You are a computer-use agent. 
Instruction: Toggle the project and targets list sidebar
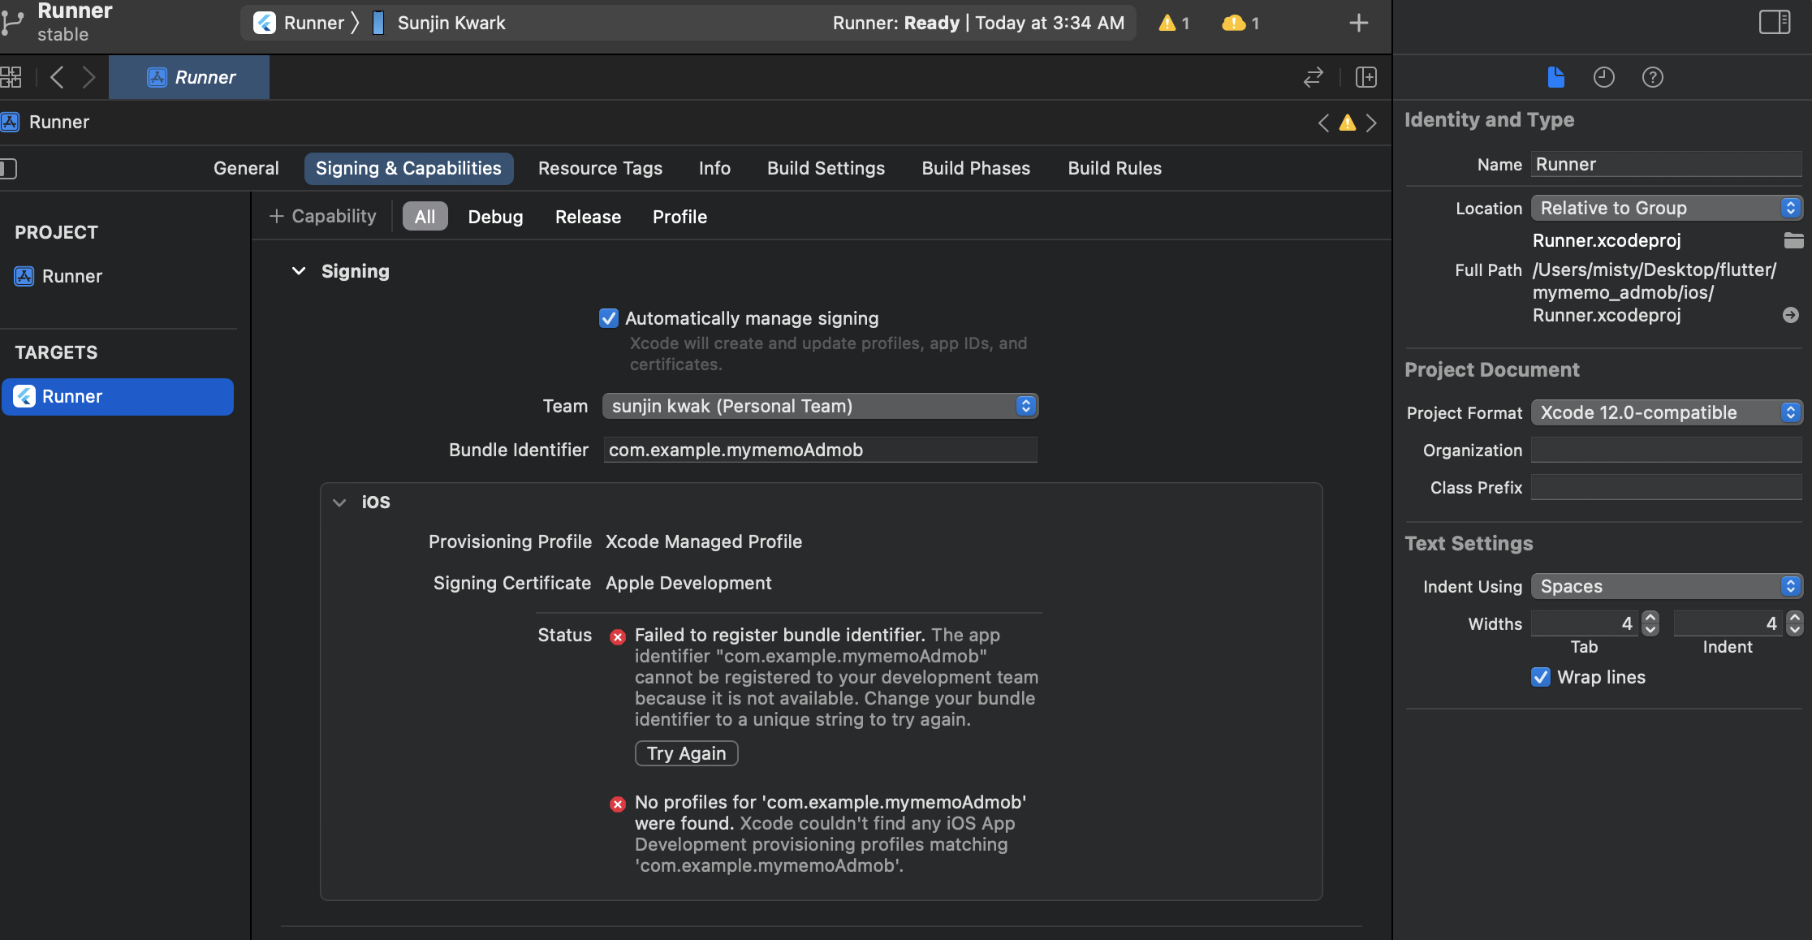click(8, 168)
